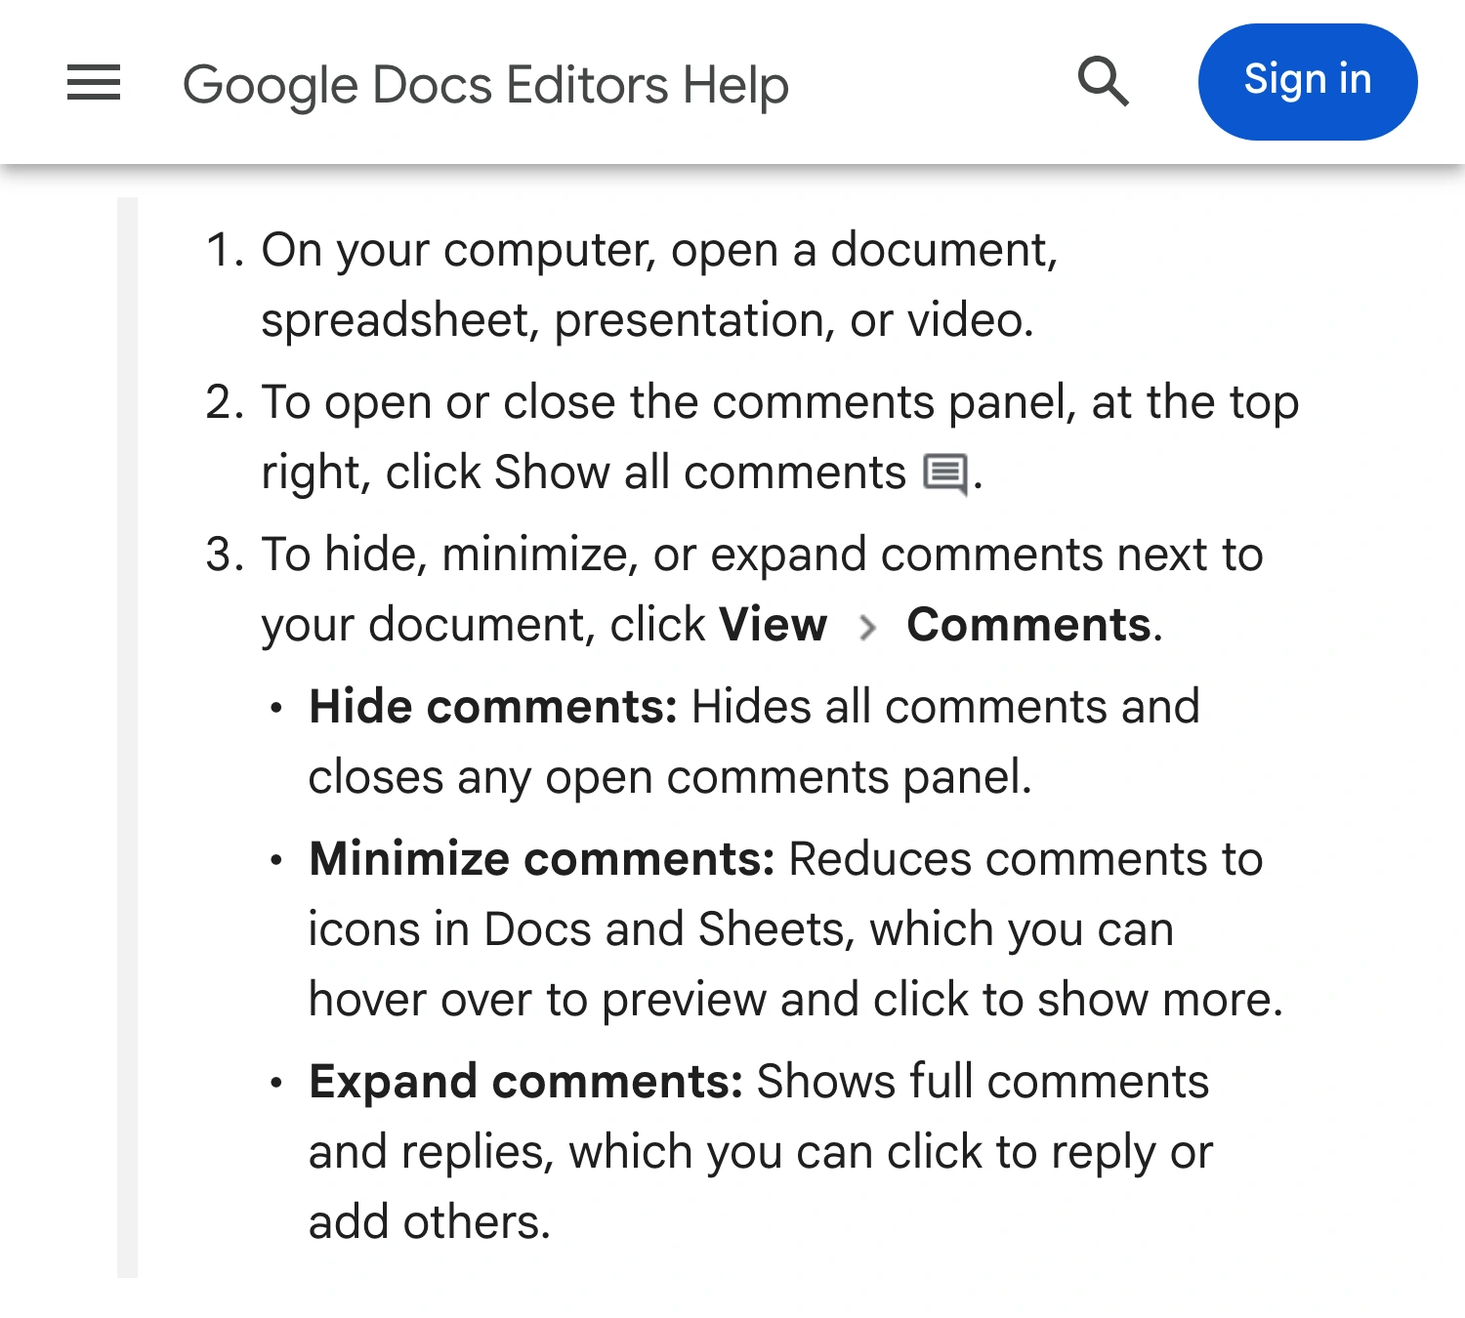Click the text "On your computer, open a document,"
The width and height of the screenshot is (1465, 1318).
[660, 251]
